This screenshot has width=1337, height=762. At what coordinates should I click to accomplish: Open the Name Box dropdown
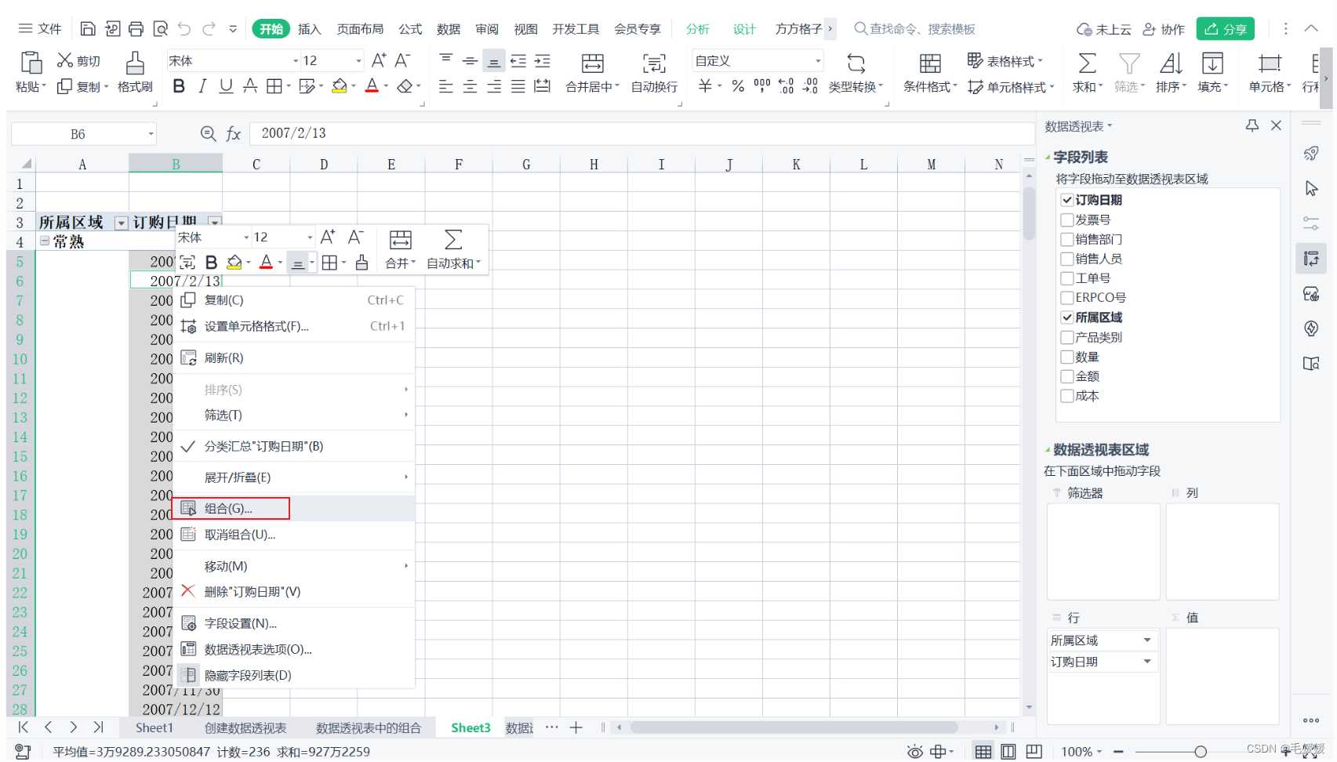coord(151,134)
